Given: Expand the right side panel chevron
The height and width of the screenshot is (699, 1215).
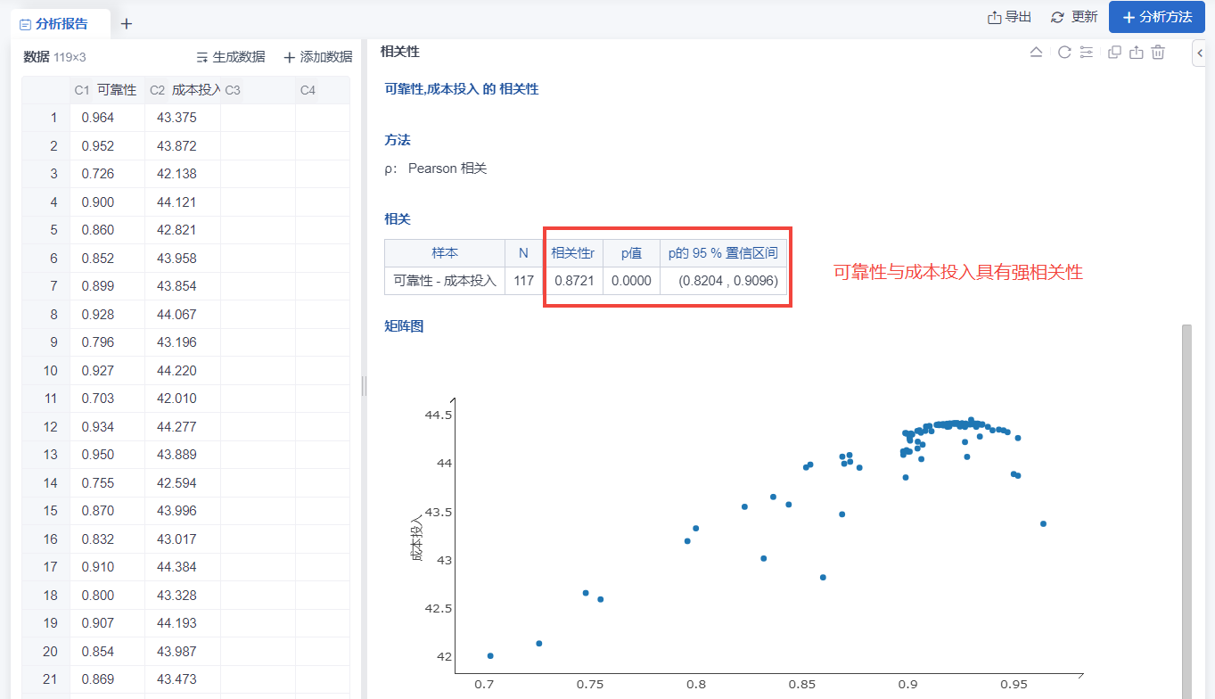Looking at the screenshot, I should 1200,54.
